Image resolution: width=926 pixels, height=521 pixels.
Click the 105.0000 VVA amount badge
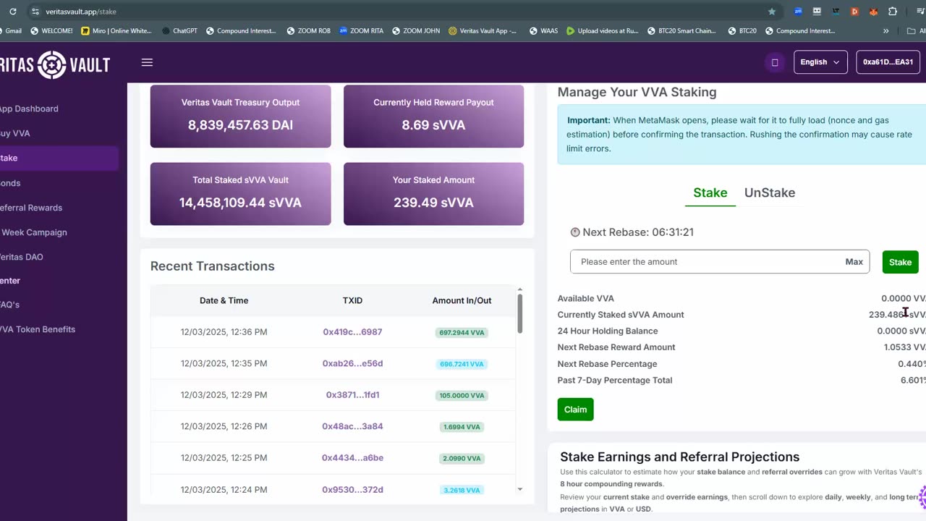pyautogui.click(x=462, y=396)
